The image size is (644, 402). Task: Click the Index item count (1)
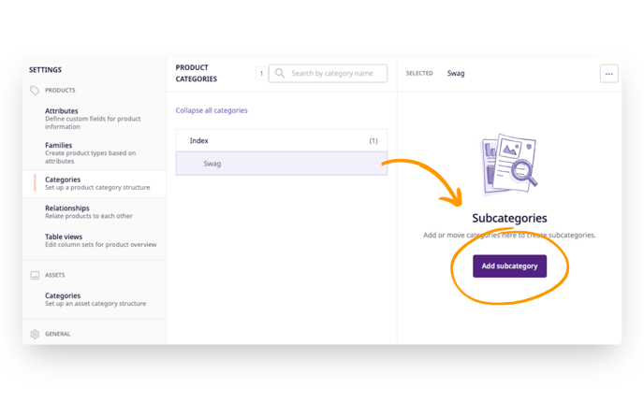coord(373,140)
